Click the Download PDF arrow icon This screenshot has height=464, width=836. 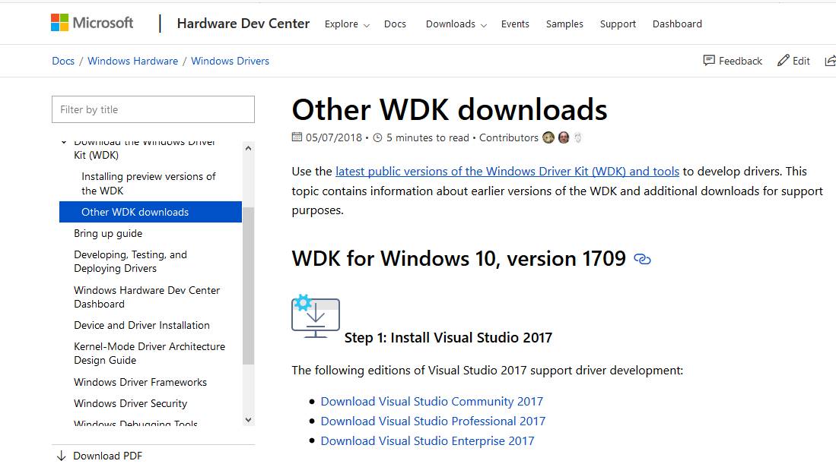tap(62, 456)
